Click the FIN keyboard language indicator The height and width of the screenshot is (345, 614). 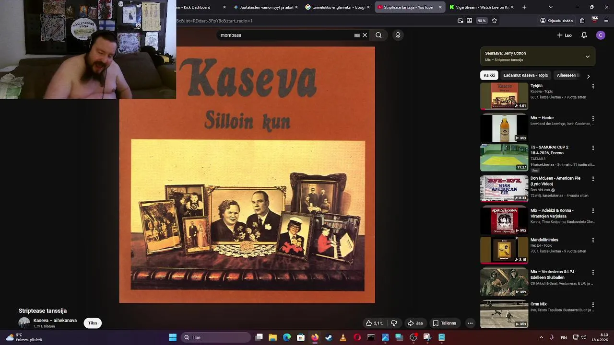564,337
